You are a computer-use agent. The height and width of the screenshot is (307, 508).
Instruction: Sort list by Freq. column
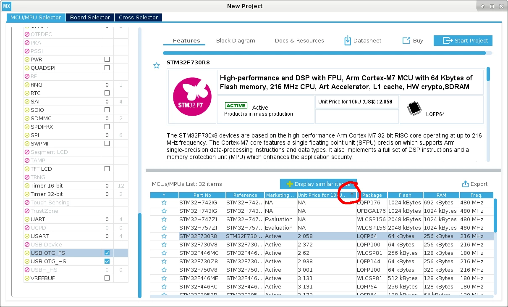click(476, 195)
